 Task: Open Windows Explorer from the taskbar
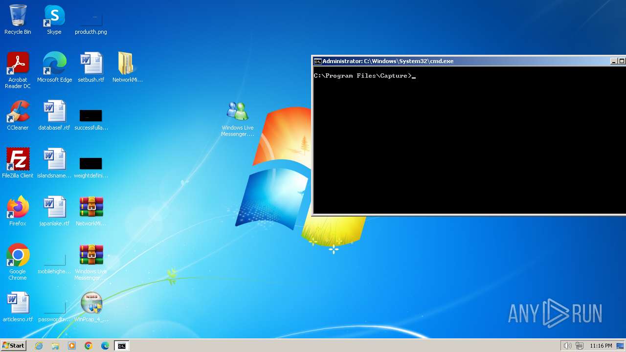[55, 346]
